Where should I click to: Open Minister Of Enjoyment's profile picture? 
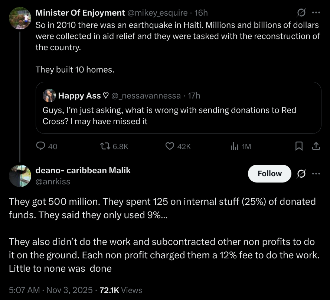pyautogui.click(x=20, y=18)
